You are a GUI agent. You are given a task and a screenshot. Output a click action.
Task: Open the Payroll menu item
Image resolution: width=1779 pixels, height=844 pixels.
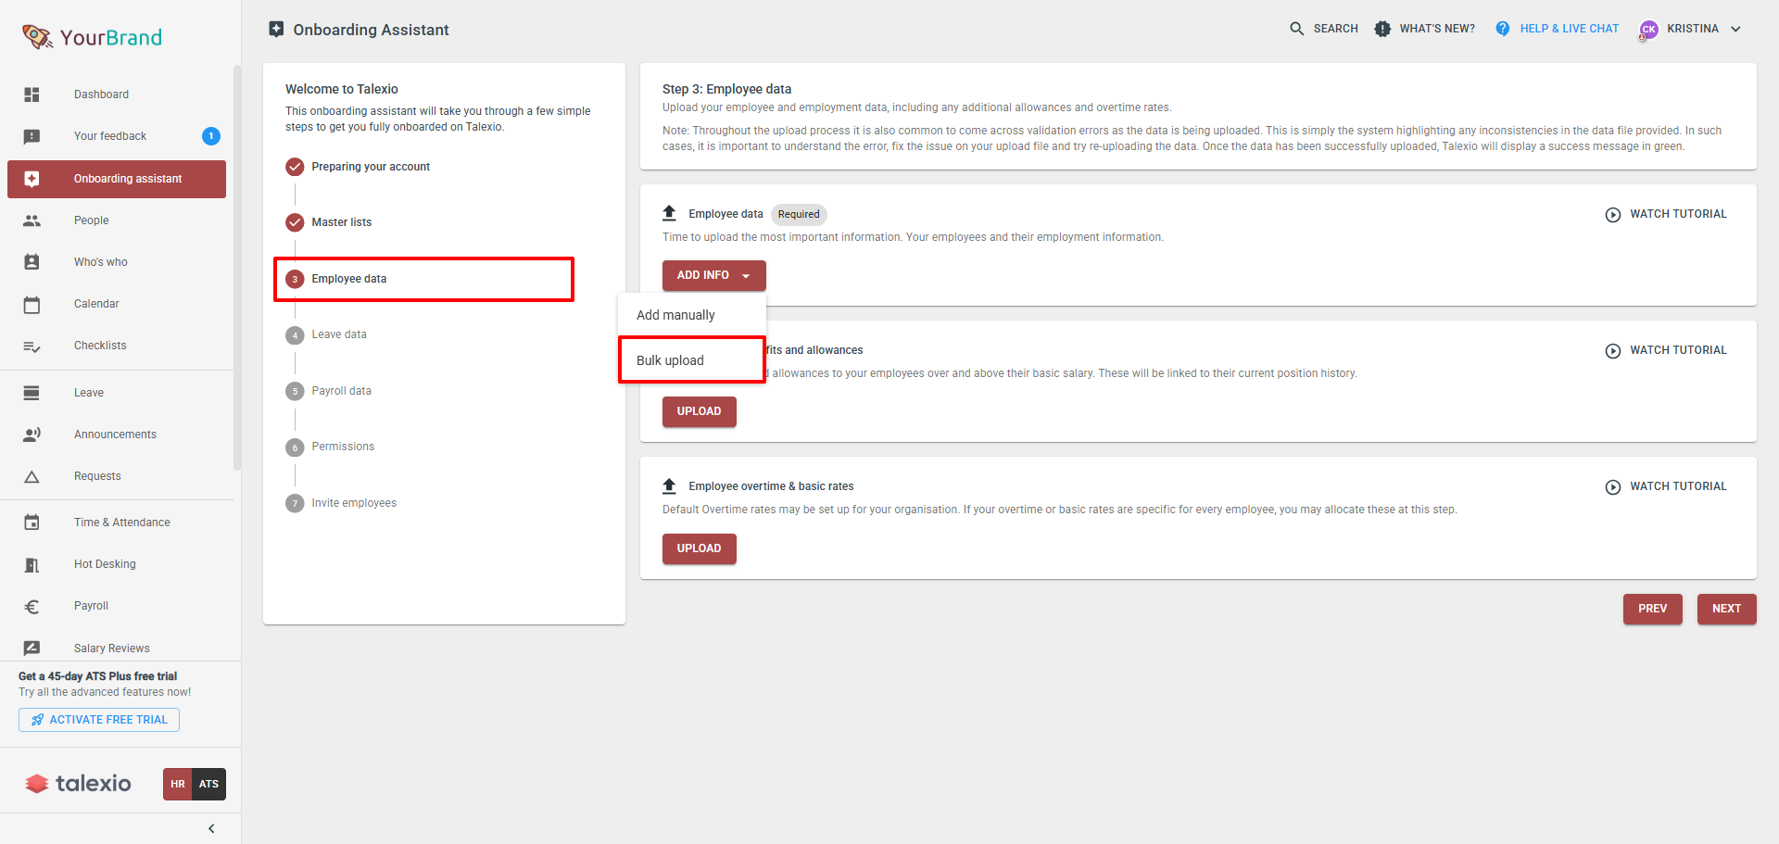[117, 606]
